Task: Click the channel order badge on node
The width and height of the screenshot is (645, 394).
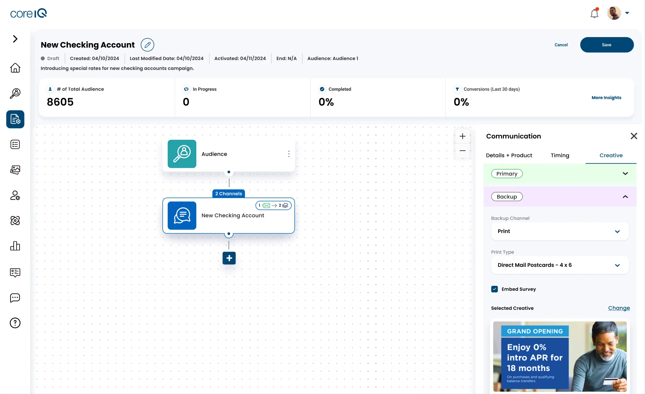Action: 273,206
